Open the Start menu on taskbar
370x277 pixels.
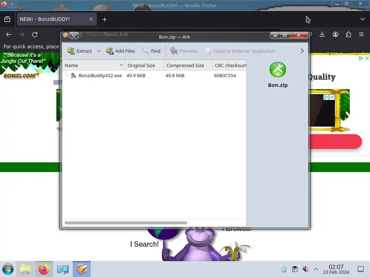[8, 269]
